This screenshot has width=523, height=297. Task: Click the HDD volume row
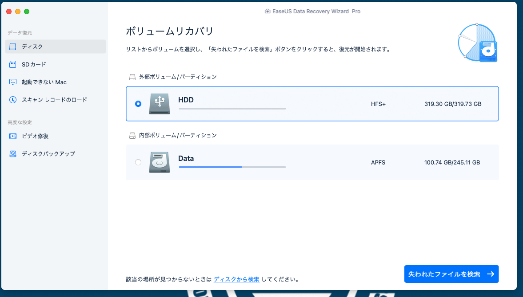[x=311, y=103]
